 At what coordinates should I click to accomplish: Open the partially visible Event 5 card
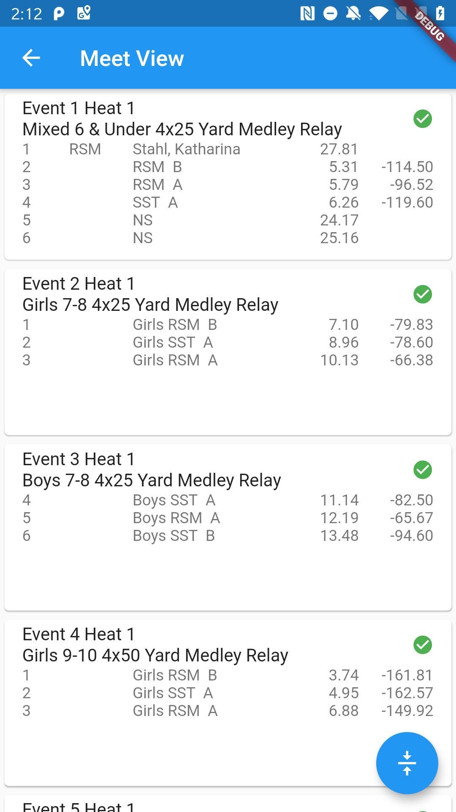(x=79, y=806)
